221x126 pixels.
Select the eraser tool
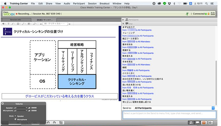coord(34,24)
